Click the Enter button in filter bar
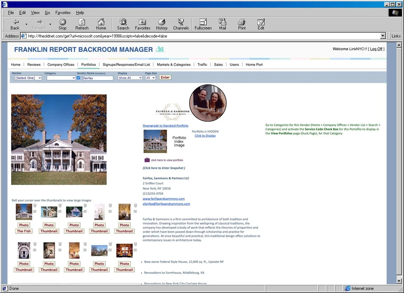Image resolution: width=404 pixels, height=293 pixels. coord(165,77)
